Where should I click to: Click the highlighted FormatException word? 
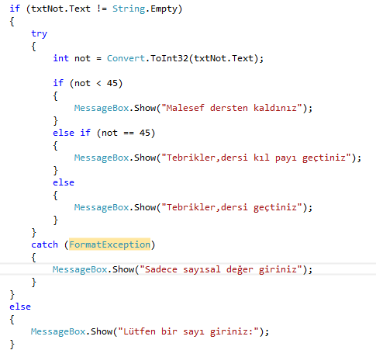(x=109, y=244)
